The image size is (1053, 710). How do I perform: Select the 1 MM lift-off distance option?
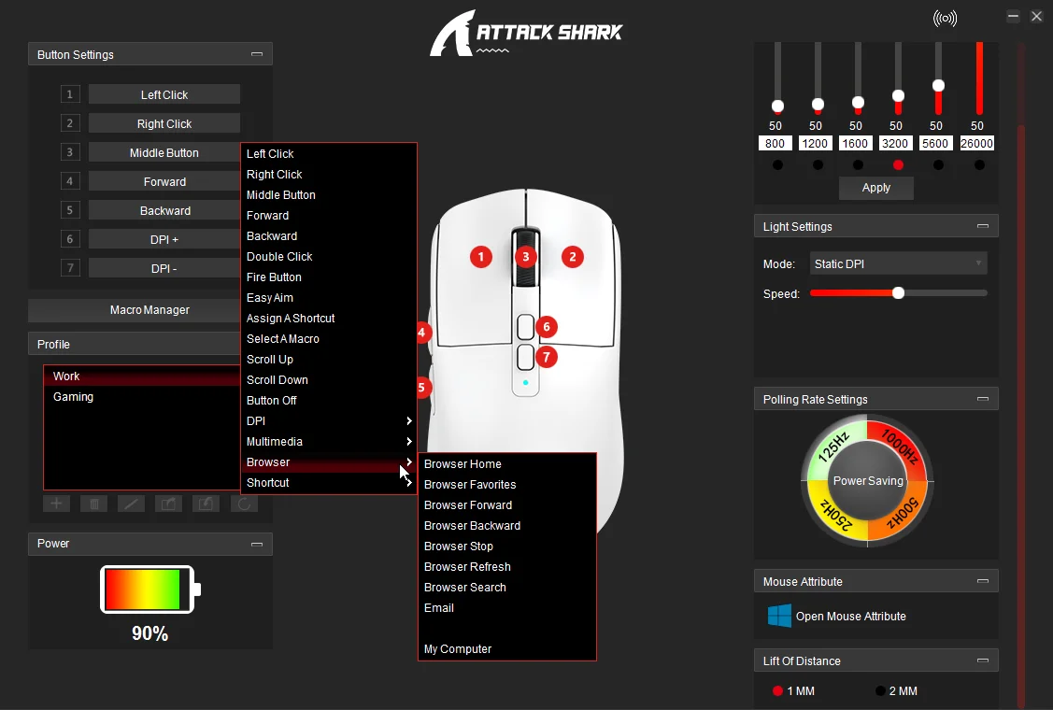click(777, 691)
